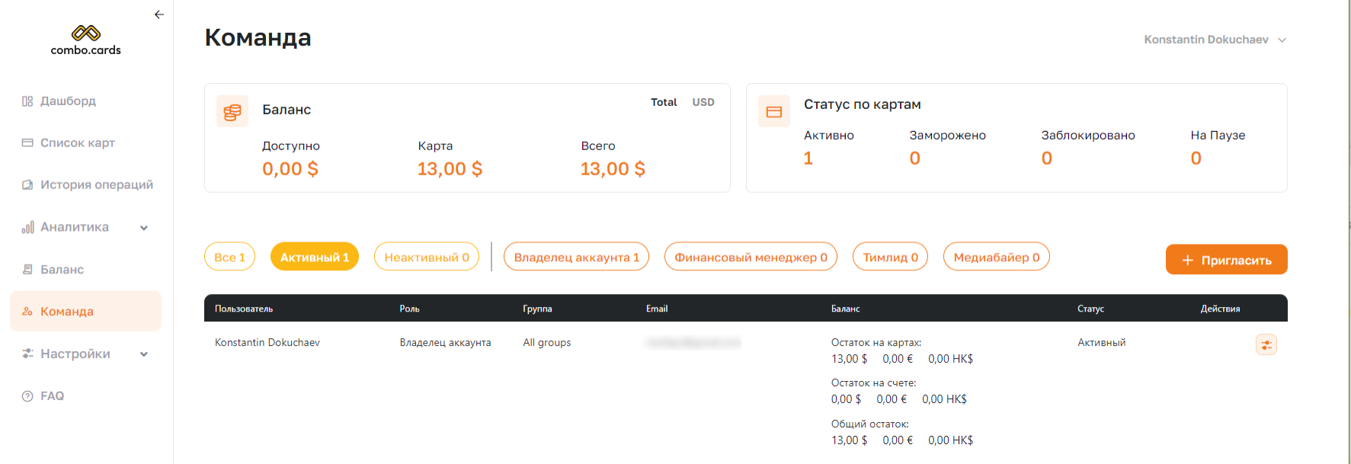
Task: Open Аналитика menu item
Action: coord(75,227)
